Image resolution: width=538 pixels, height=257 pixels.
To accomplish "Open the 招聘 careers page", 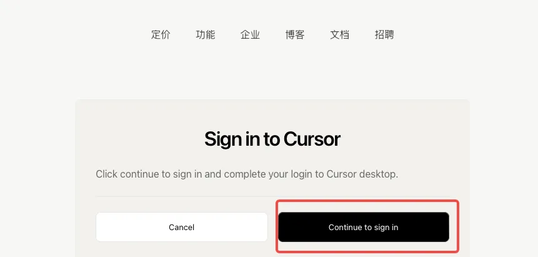I will pyautogui.click(x=384, y=34).
